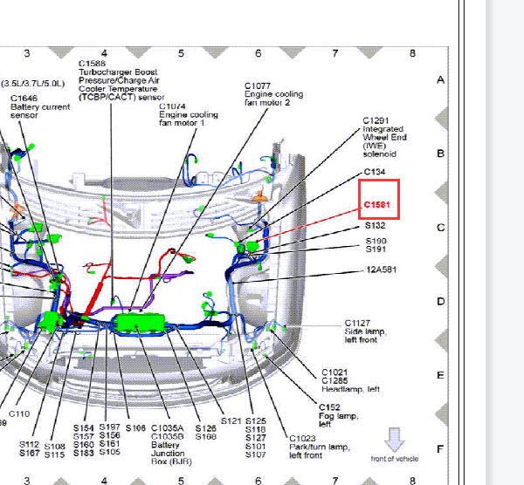This screenshot has width=524, height=485.
Task: Select the S156 splice label
Action: point(110,435)
